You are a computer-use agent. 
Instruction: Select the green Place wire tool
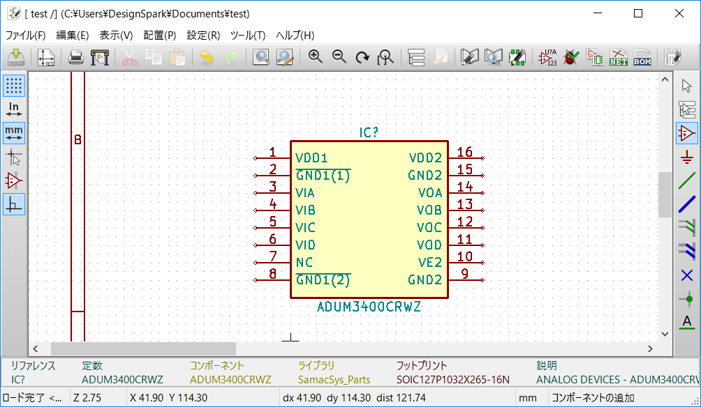coord(687,181)
